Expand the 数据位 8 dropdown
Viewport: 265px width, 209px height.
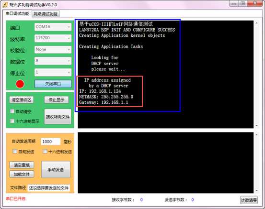[x=53, y=61]
